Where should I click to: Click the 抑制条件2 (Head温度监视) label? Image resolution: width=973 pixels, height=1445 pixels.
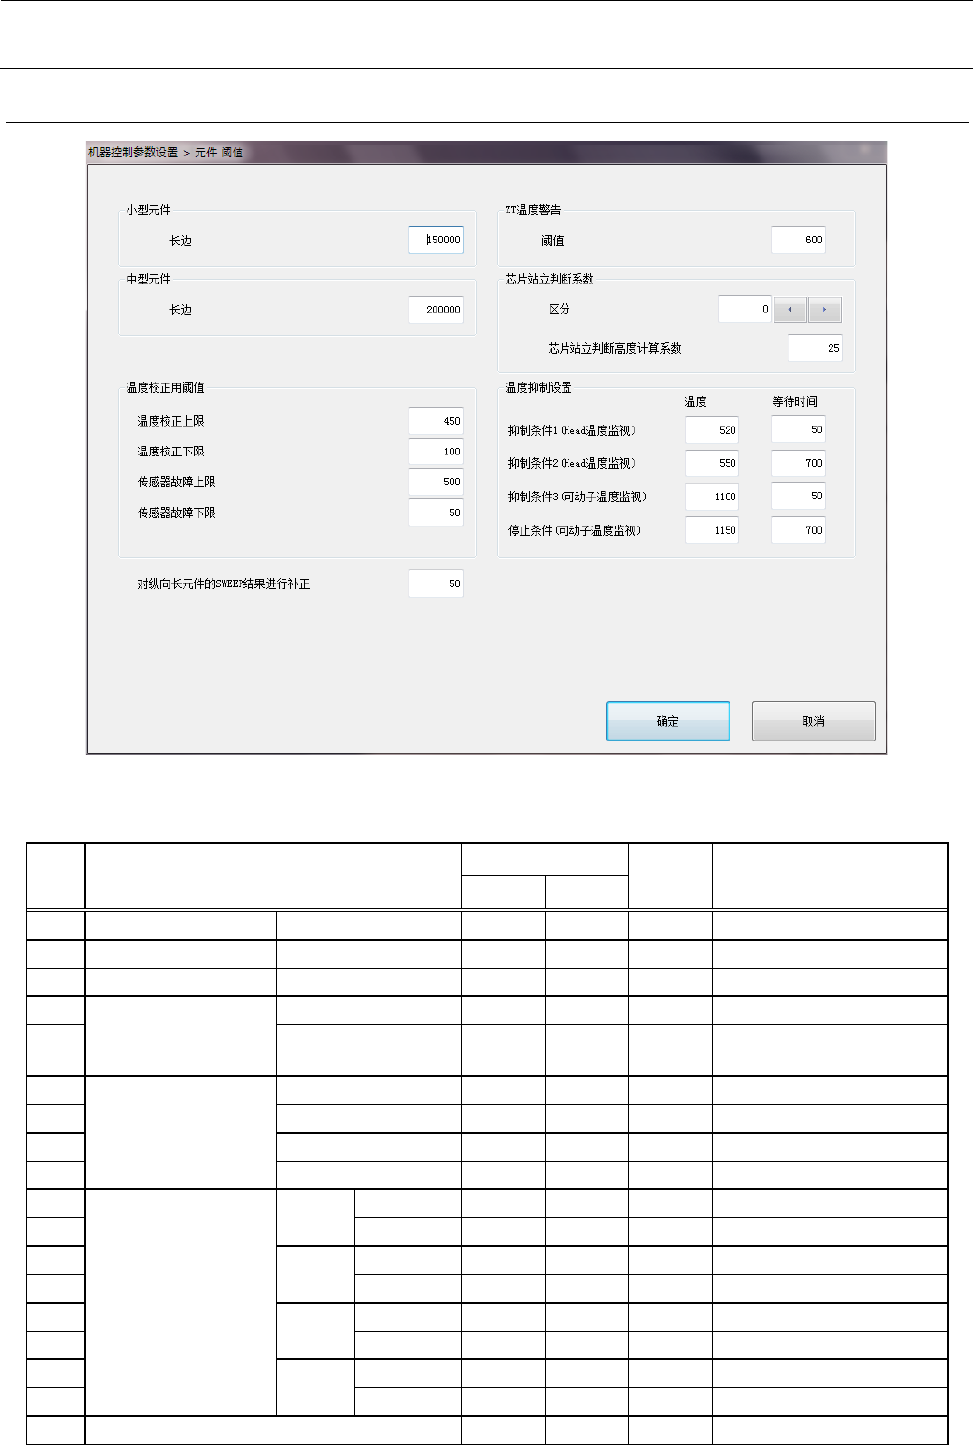pyautogui.click(x=571, y=464)
